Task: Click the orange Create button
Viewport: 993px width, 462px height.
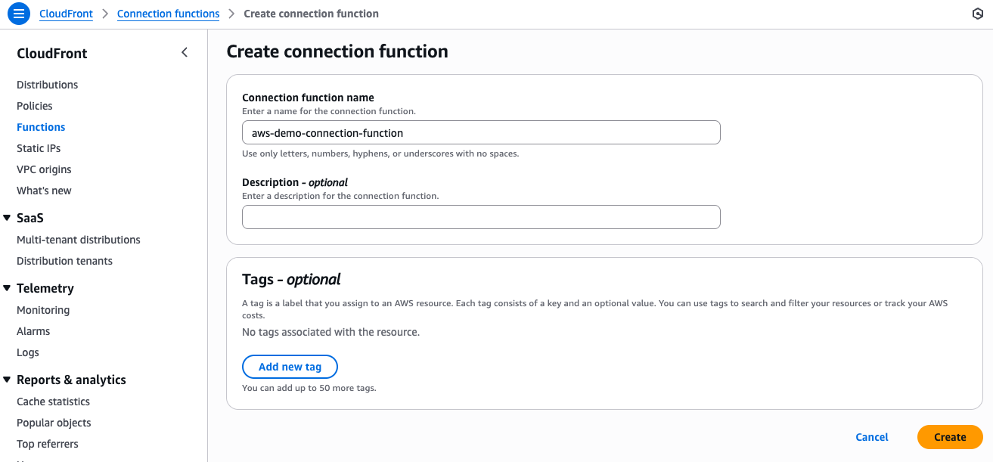Action: point(949,437)
